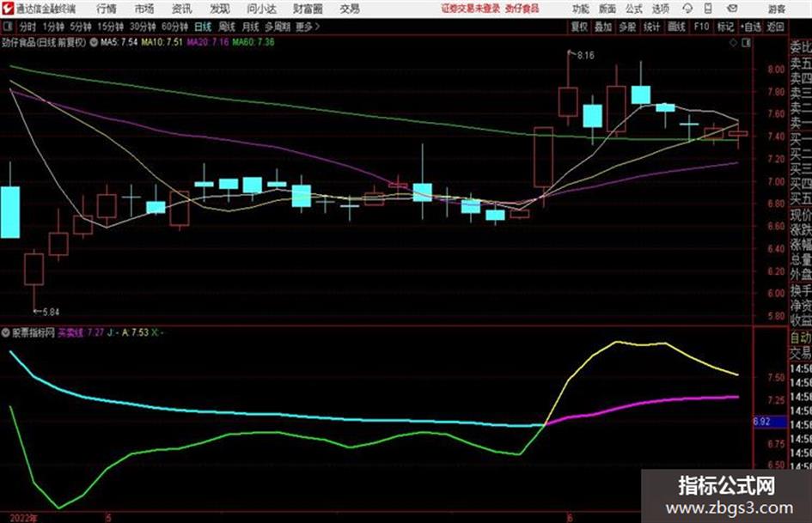This screenshot has height=523, width=812.
Task: Open the mail envelope icon
Action: tap(732, 9)
